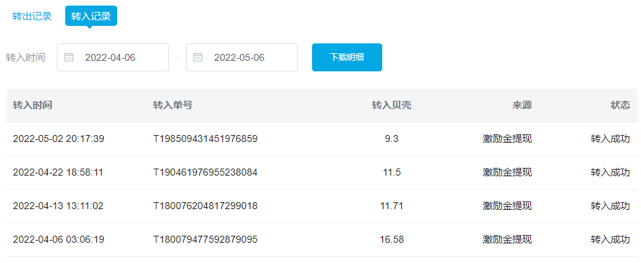
Task: Open the end date field 2022-05-06
Action: [242, 57]
